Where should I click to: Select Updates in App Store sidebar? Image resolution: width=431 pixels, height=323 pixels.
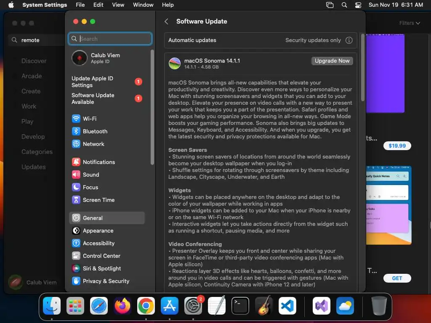point(34,167)
